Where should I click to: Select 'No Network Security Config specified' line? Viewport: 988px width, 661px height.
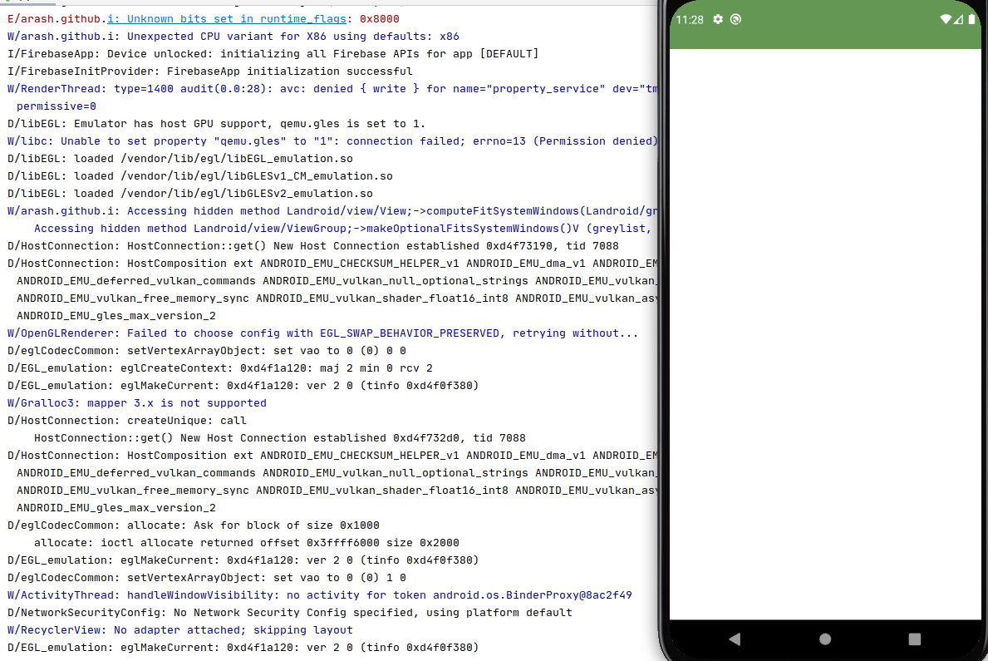(x=290, y=613)
